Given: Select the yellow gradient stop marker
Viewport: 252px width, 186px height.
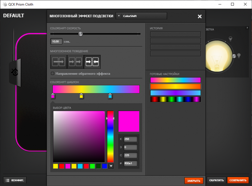Looking at the screenshot, I should pyautogui.click(x=81, y=96).
